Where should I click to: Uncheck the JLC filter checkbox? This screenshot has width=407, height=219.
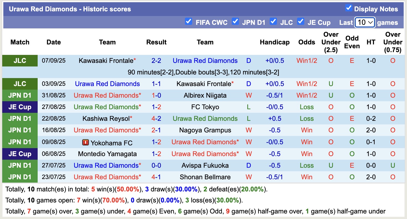click(274, 21)
